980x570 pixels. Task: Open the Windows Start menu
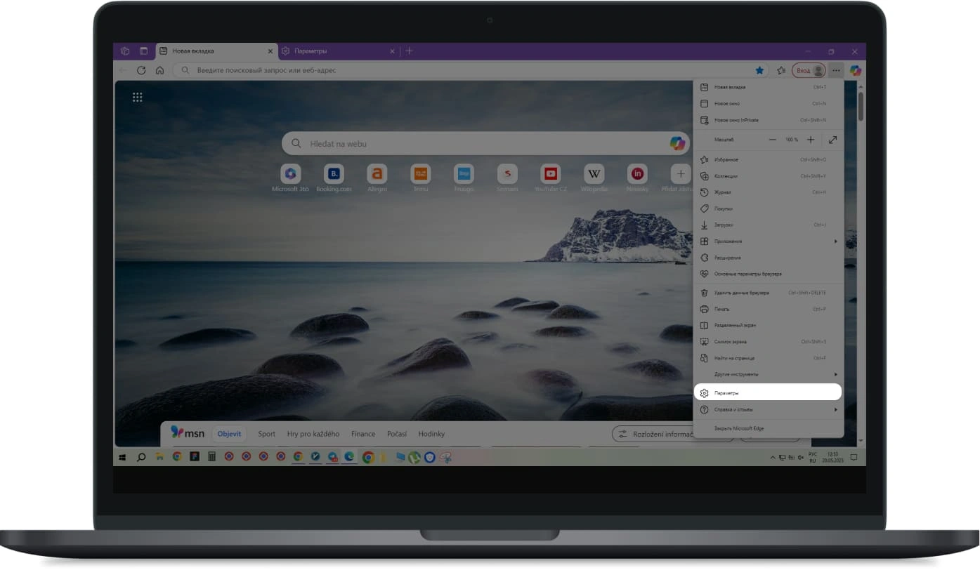coord(123,457)
